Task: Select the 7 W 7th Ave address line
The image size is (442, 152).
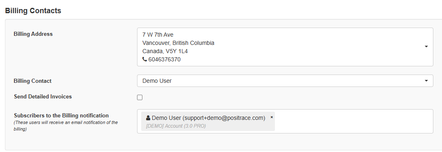Action: point(158,35)
